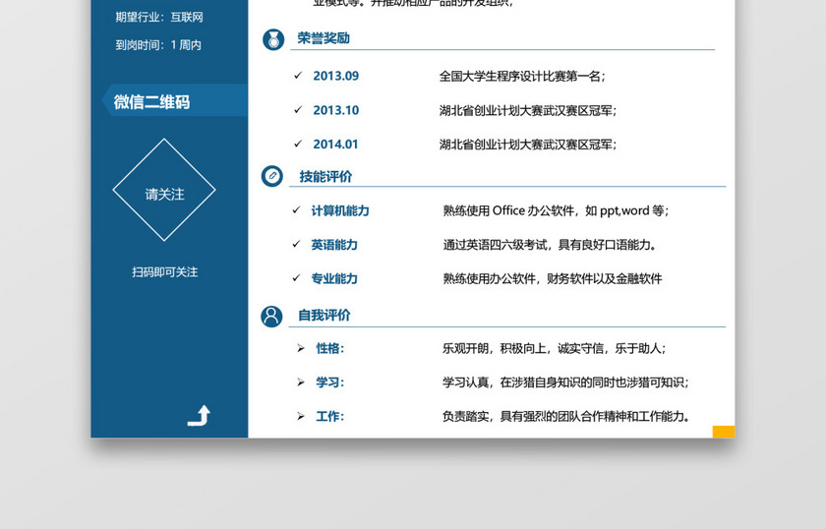Viewport: 826px width, 529px height.
Task: Click 学习认真，在涉猎自身知识 description
Action: [x=565, y=382]
